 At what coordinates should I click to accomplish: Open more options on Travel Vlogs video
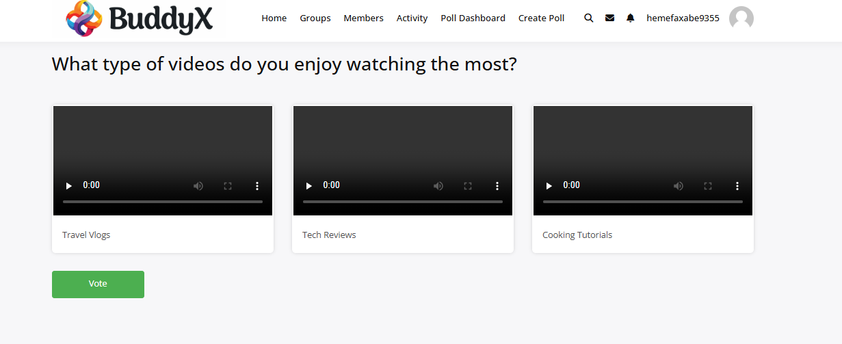pos(257,185)
